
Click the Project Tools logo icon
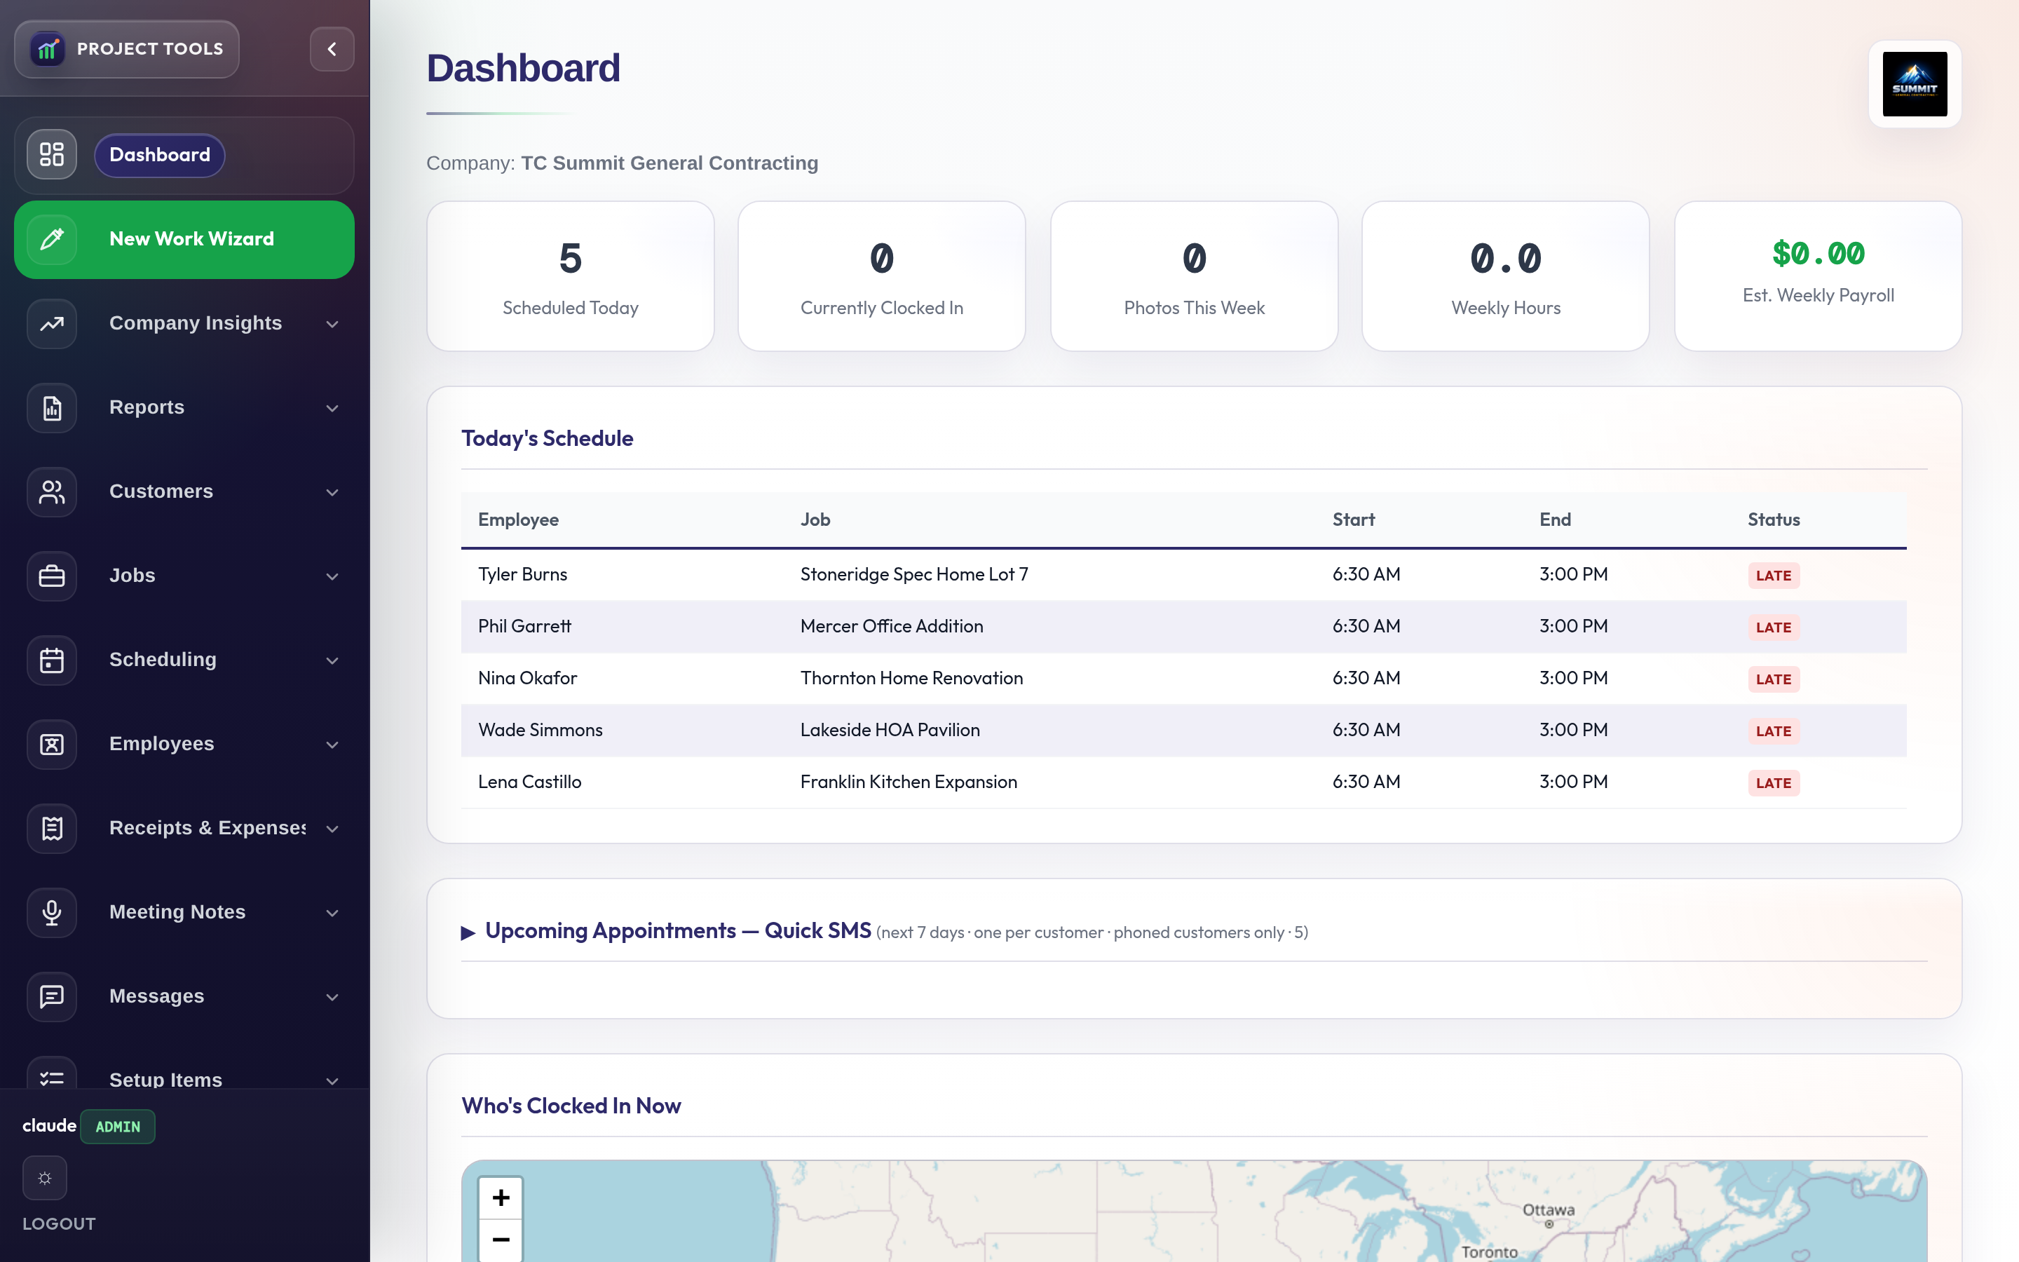coord(48,49)
